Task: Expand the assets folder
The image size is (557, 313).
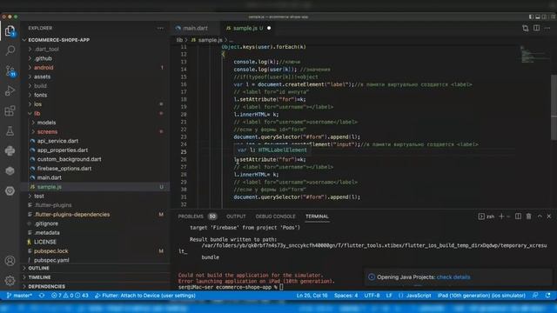Action: pos(43,77)
